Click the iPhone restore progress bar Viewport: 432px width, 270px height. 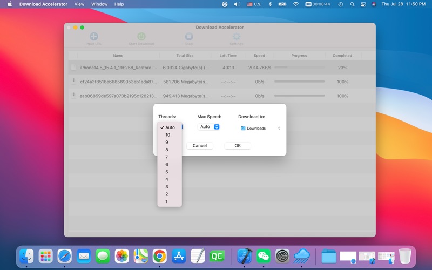300,67
